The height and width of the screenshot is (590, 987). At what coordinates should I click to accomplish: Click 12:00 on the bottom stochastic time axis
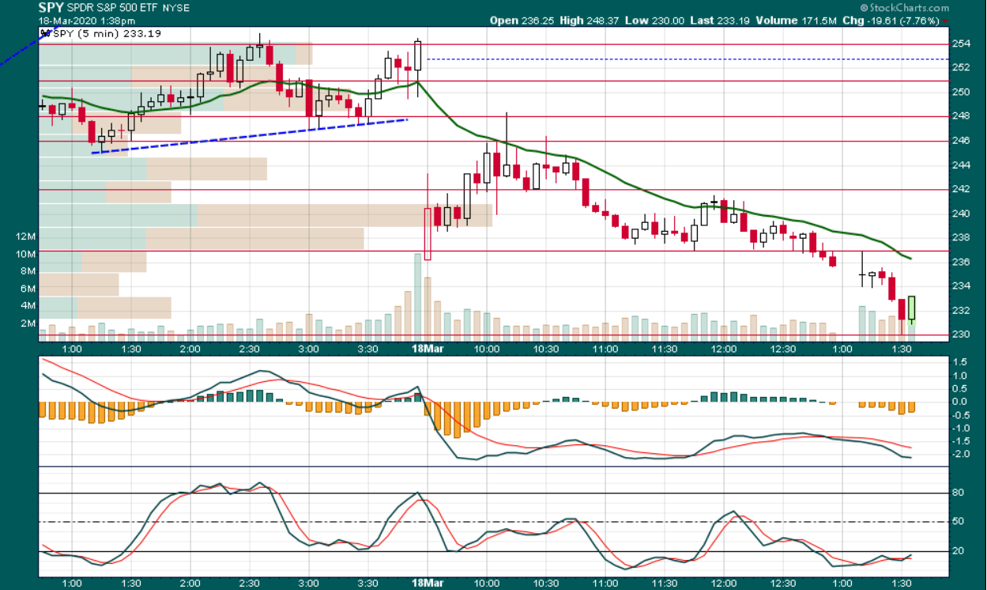tap(724, 583)
